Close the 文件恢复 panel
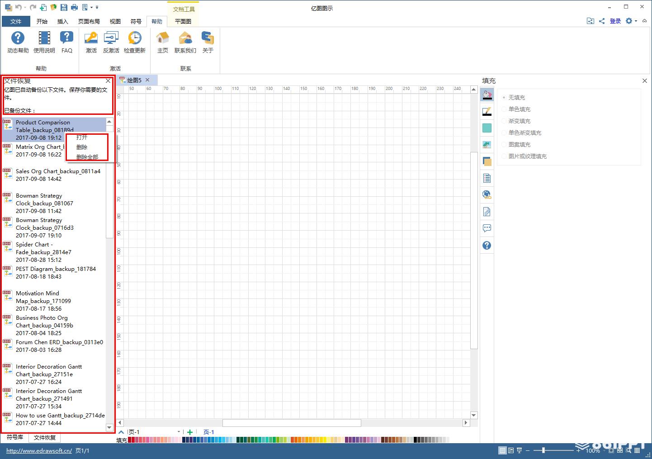The image size is (652, 459). 108,81
